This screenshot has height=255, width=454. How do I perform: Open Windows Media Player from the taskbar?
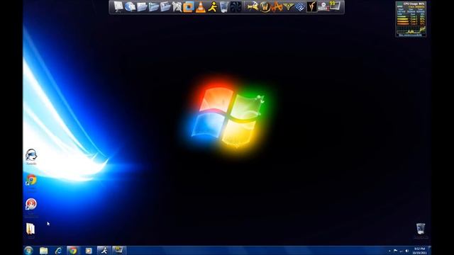(89, 251)
